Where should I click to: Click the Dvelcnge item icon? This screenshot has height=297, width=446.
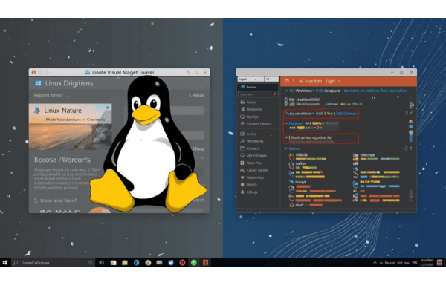(355, 155)
